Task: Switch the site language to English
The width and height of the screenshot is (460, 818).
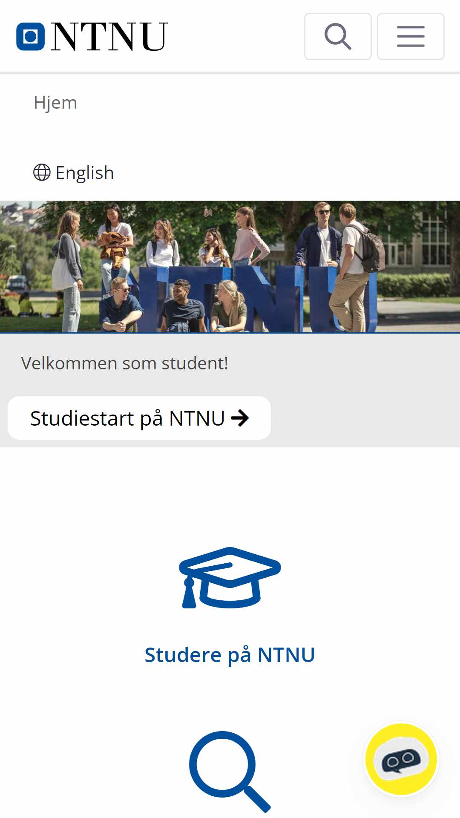Action: point(85,173)
